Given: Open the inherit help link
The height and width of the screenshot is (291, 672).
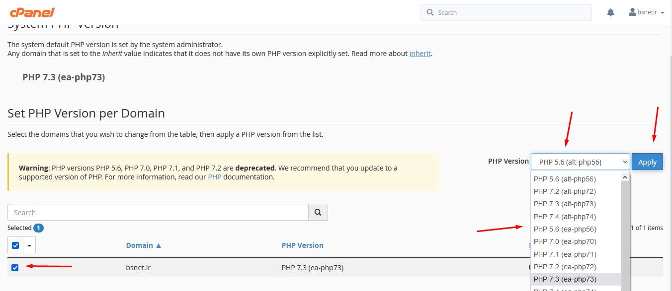Looking at the screenshot, I should (x=420, y=54).
